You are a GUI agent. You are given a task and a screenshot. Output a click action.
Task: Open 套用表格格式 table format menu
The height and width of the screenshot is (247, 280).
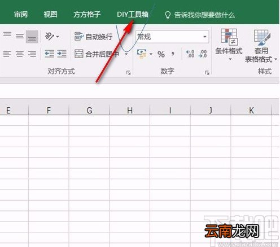261,46
